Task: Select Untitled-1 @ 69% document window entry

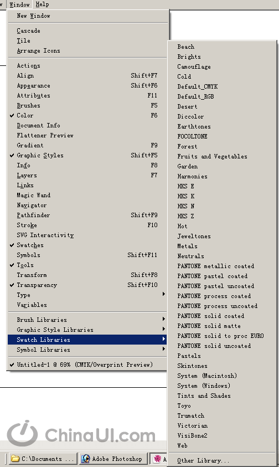Action: click(87, 365)
